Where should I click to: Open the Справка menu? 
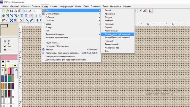[x=127, y=7]
